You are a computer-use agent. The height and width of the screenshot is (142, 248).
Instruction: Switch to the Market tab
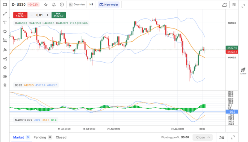click(x=21, y=137)
